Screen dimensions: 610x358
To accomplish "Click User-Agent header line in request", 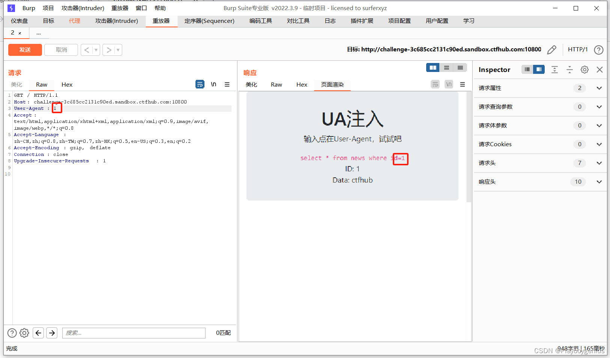I will coord(122,108).
